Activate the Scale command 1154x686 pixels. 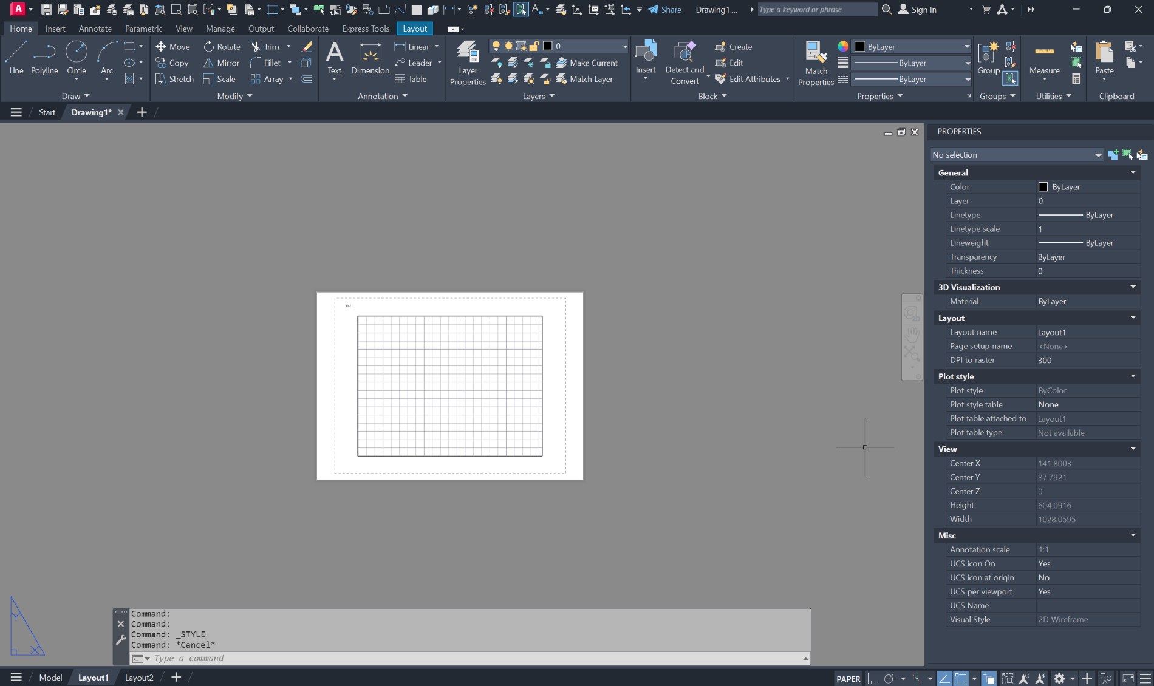[219, 79]
